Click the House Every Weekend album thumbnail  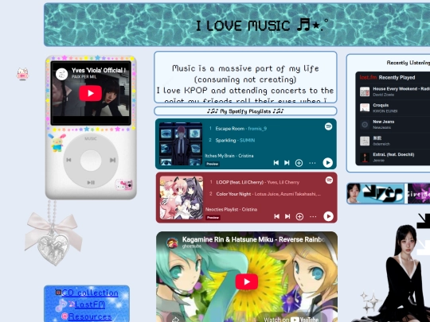click(x=365, y=91)
